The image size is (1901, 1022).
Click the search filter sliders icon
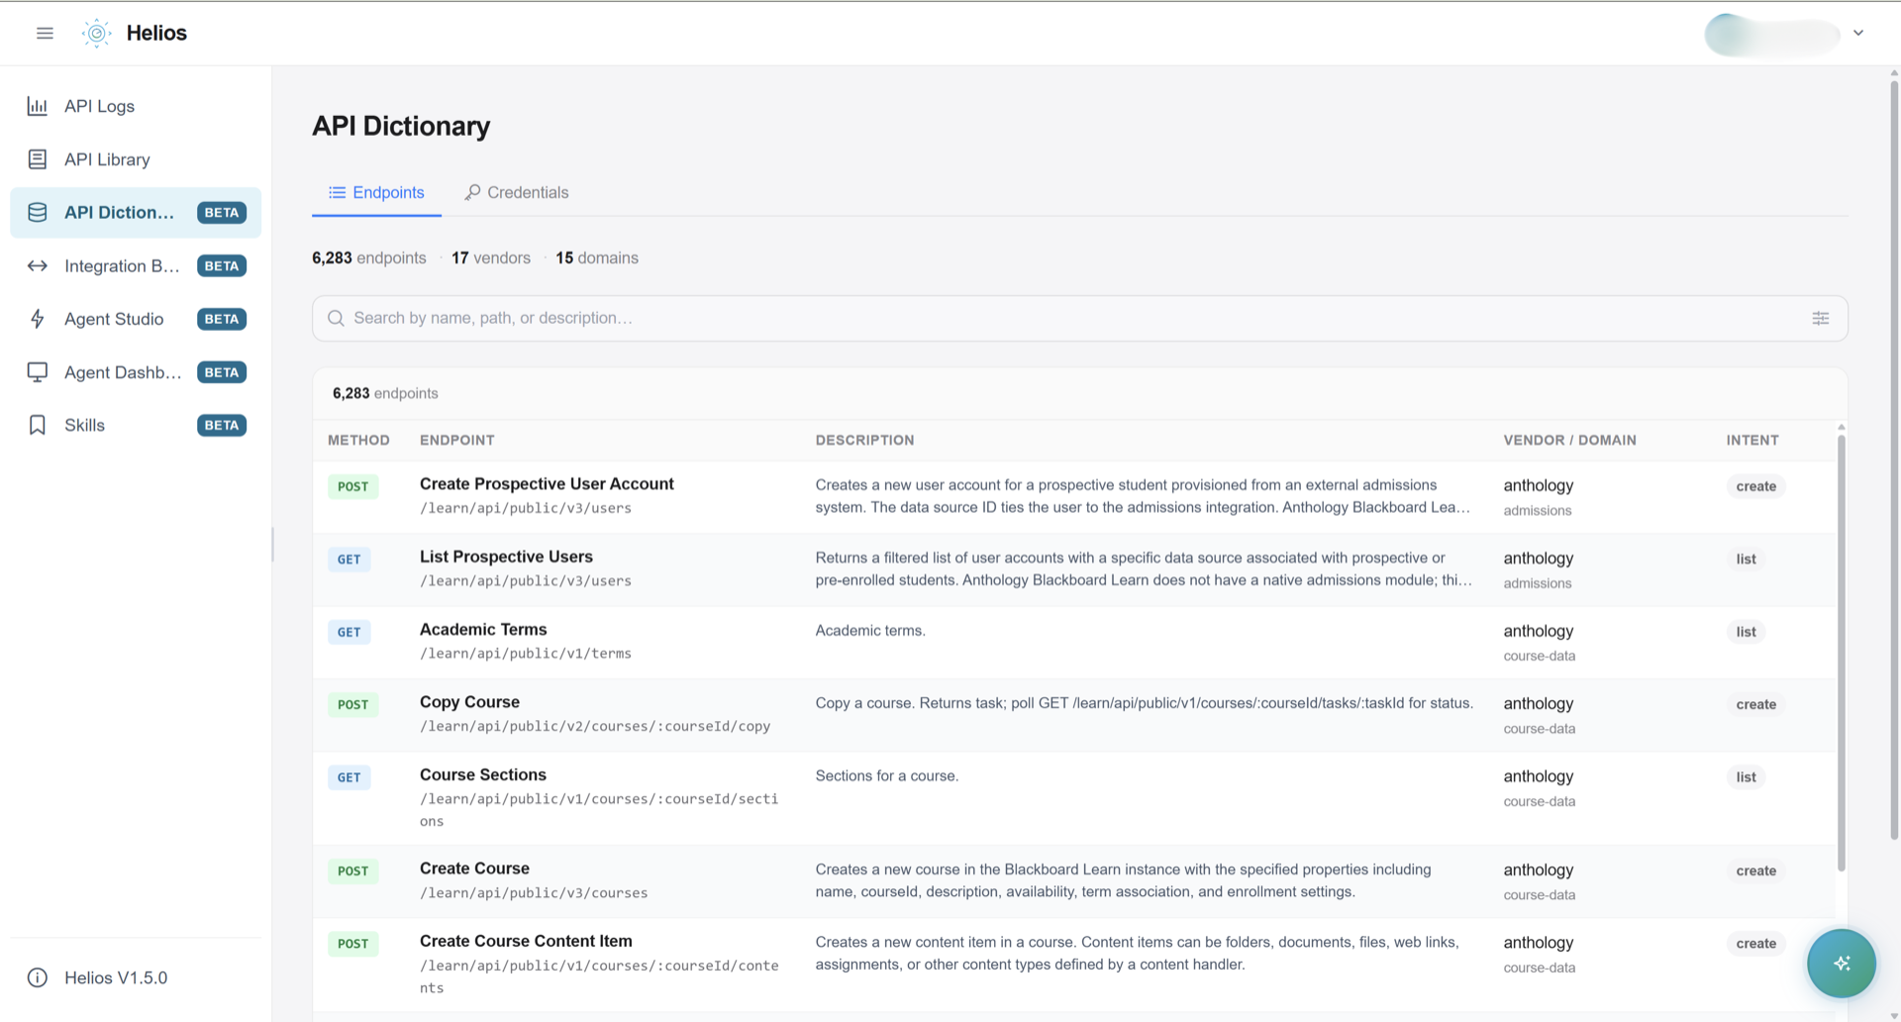coord(1820,318)
